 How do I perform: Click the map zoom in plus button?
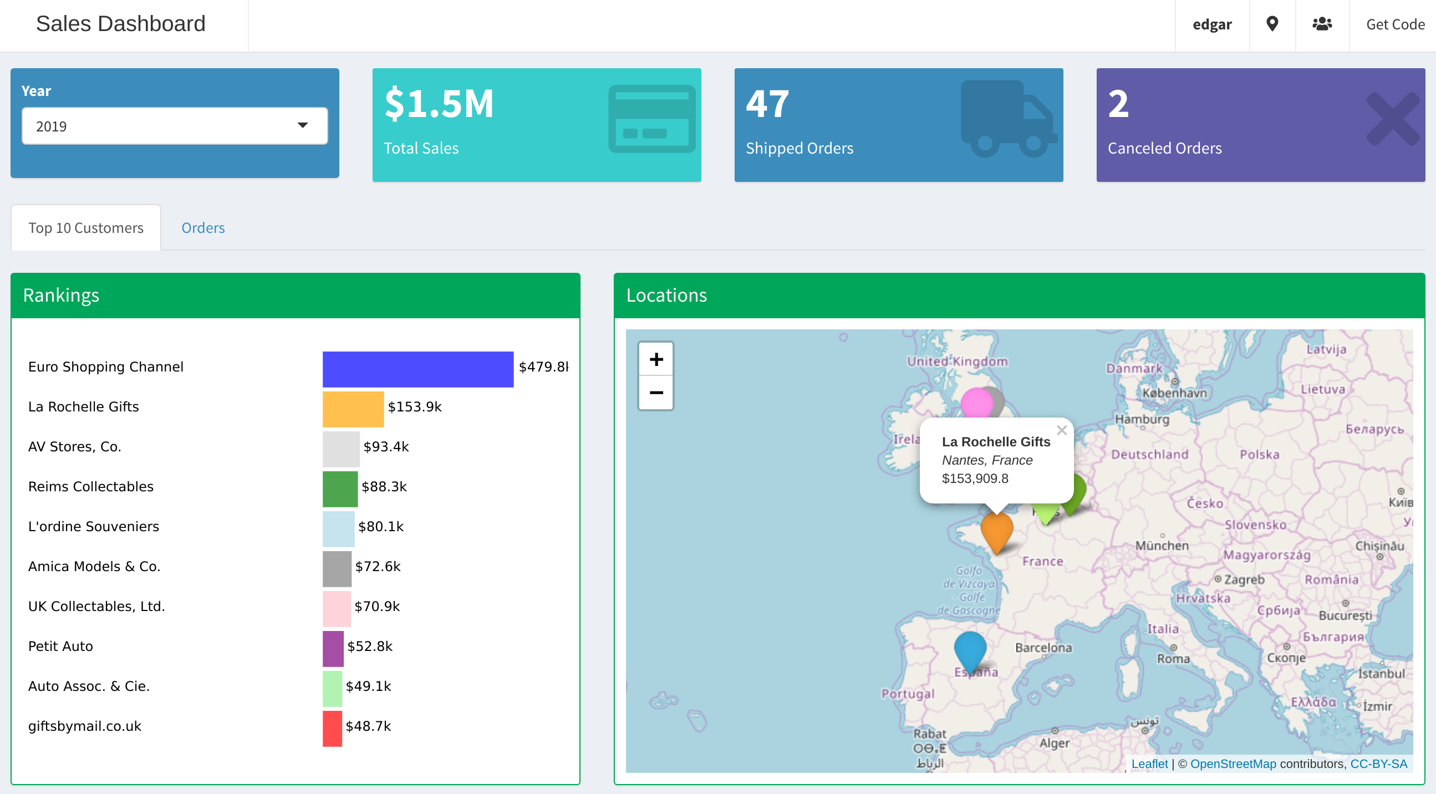point(656,360)
